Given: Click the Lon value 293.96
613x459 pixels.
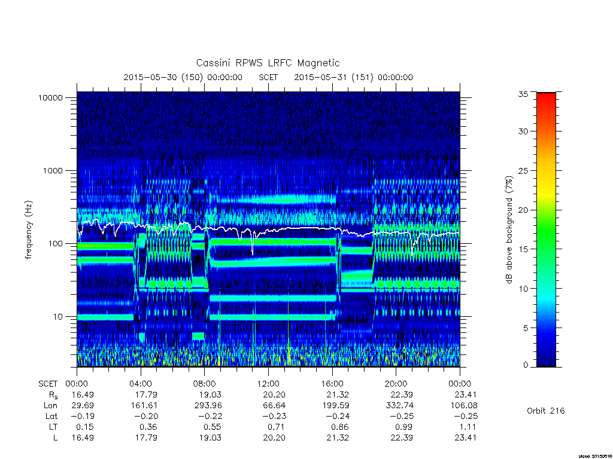Looking at the screenshot, I should coord(208,406).
